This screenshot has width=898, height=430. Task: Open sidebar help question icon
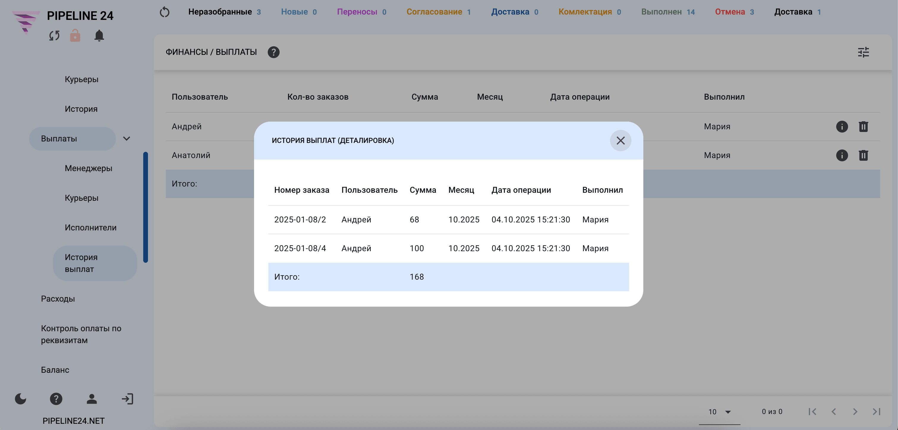click(x=56, y=399)
